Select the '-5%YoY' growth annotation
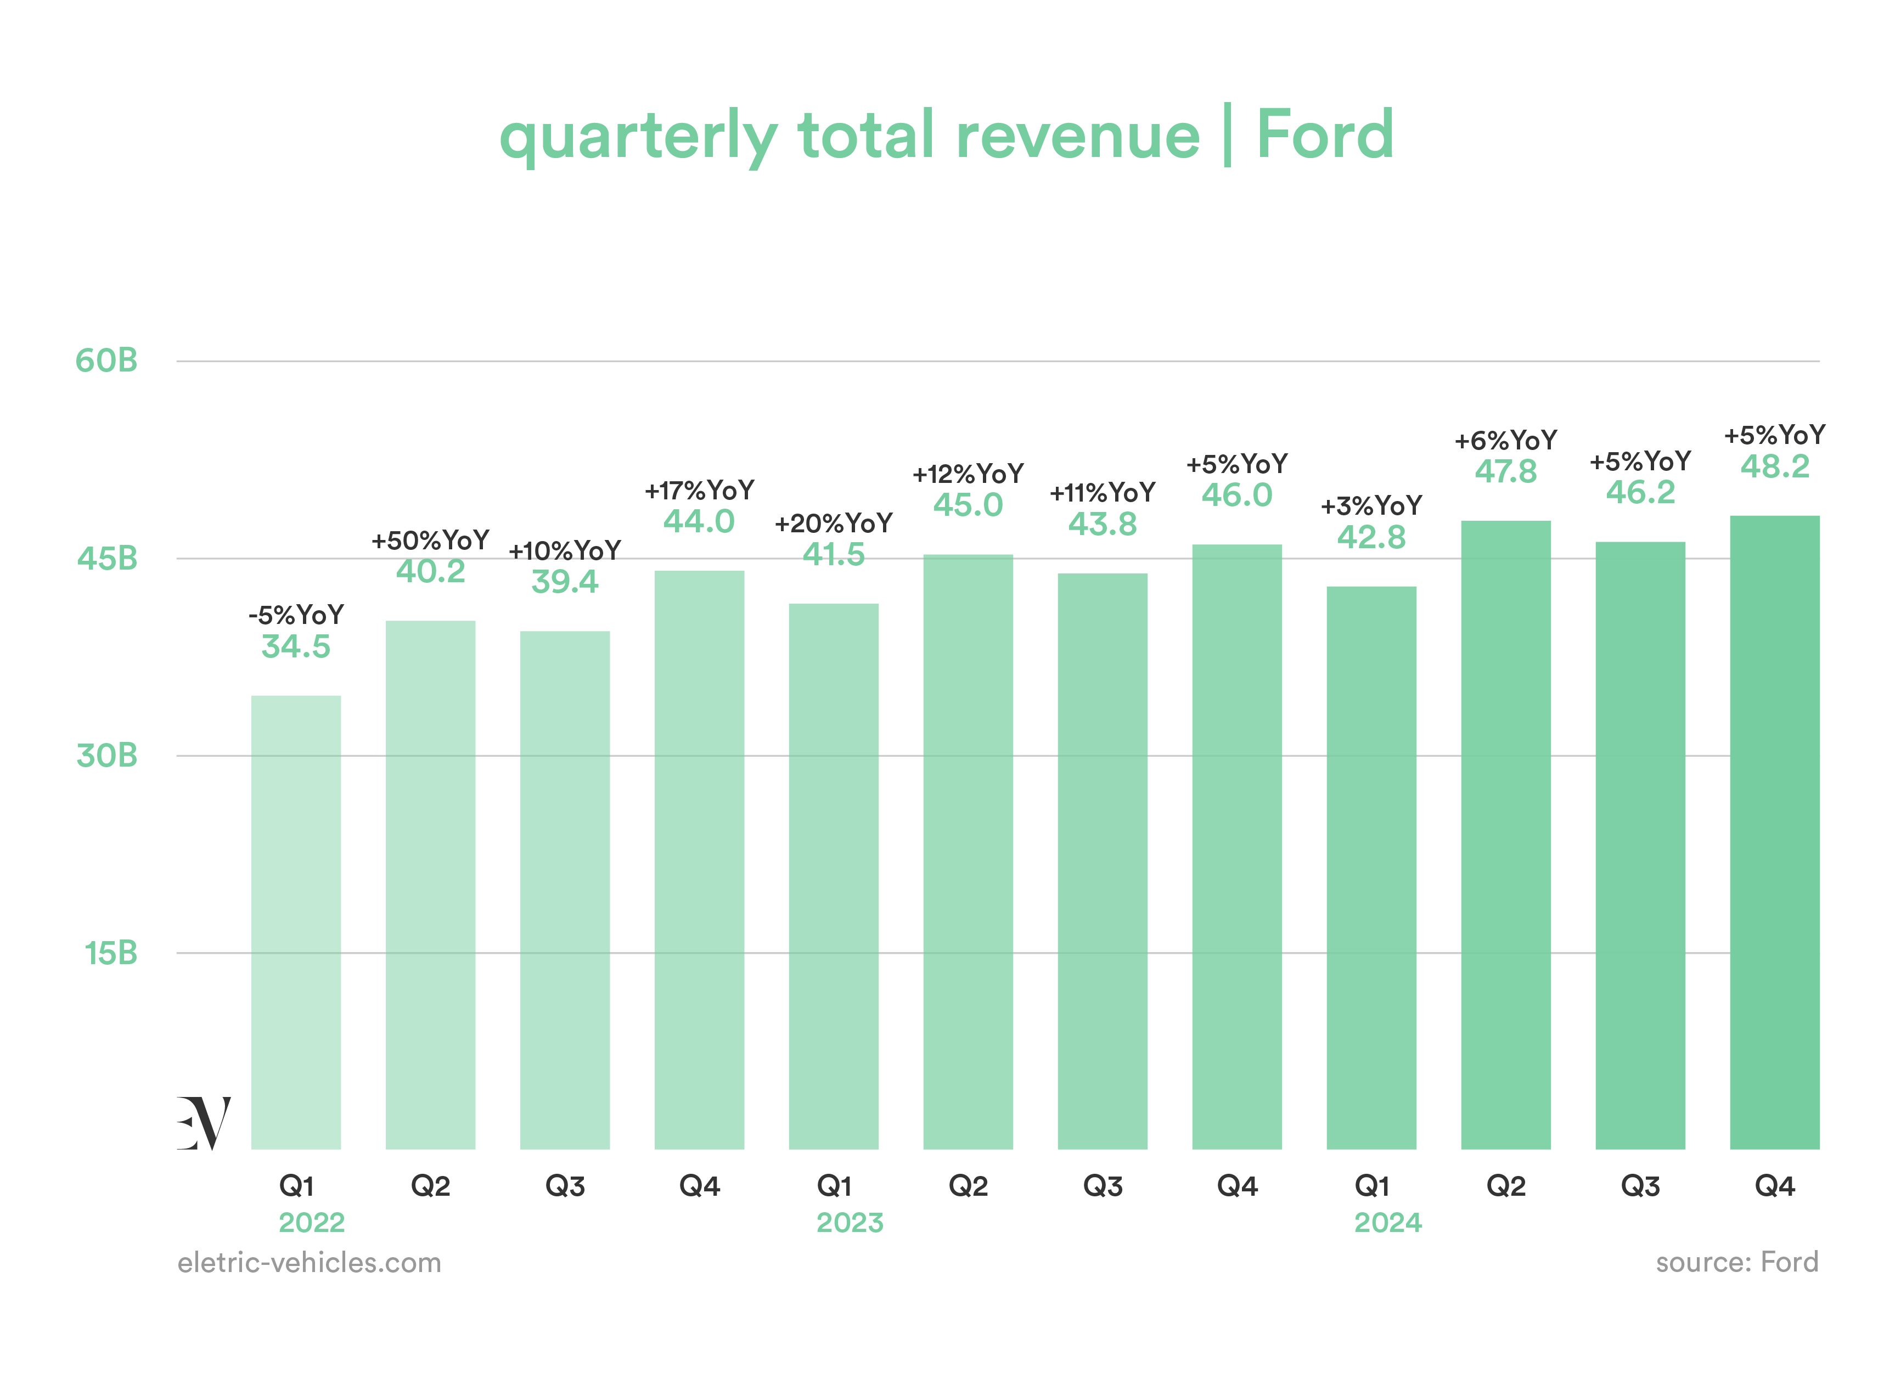Screen dimensions: 1895x1373 pos(296,616)
